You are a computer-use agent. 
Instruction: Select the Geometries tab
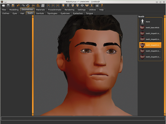(x=27, y=9)
